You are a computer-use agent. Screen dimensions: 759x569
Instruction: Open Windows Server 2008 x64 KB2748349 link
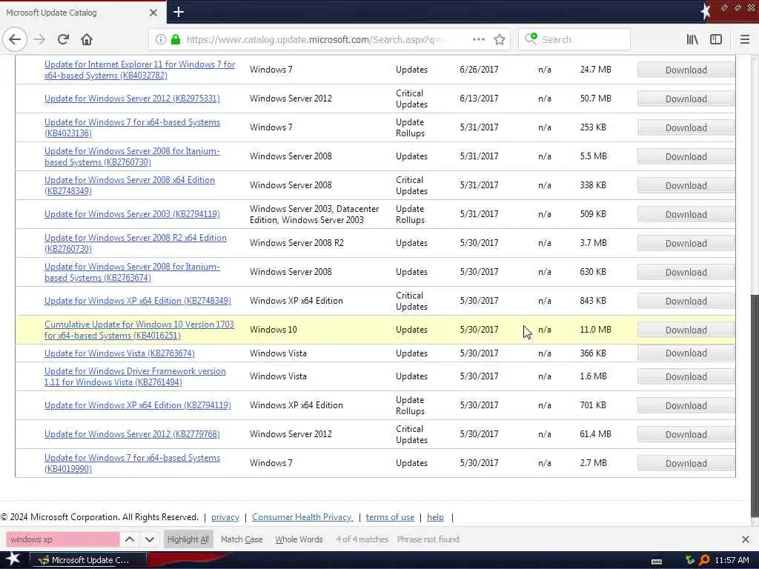pyautogui.click(x=129, y=185)
